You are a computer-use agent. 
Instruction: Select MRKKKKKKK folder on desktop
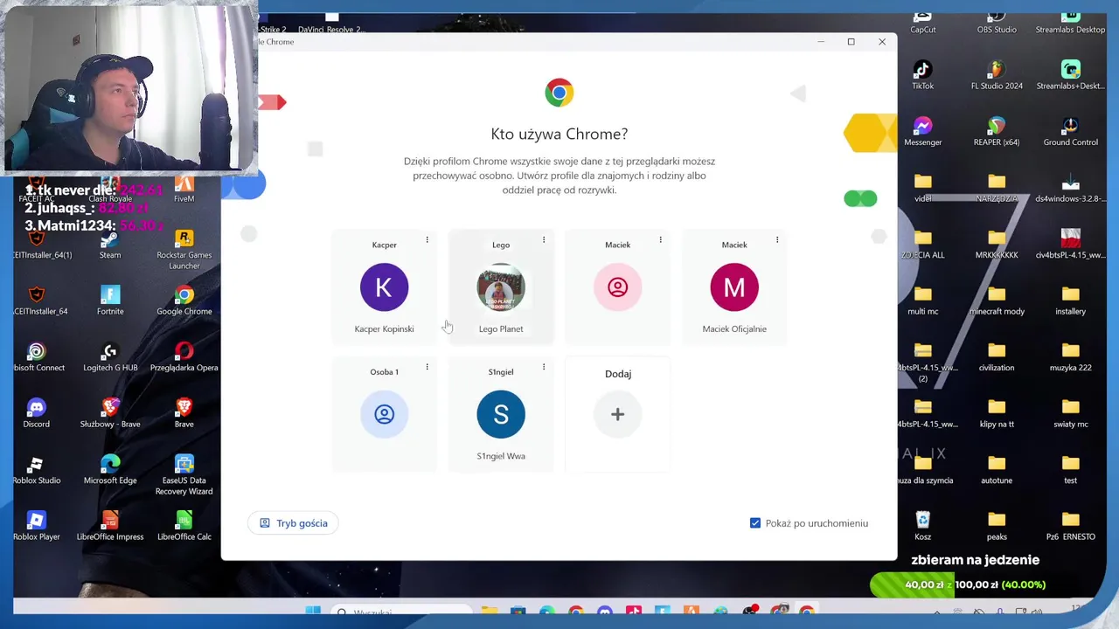[x=997, y=245]
